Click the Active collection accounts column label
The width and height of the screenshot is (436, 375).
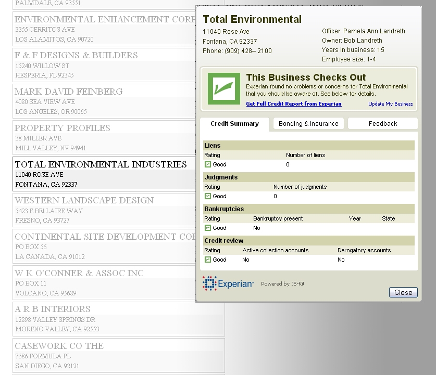(x=275, y=250)
